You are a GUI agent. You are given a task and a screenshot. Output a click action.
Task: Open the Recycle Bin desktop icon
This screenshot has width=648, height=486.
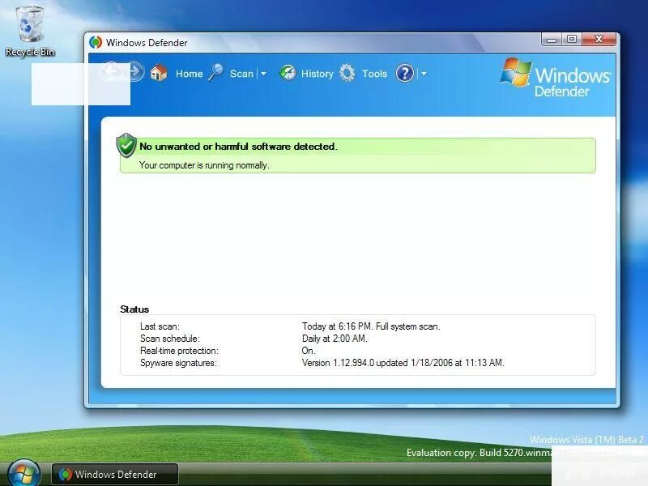click(x=30, y=31)
